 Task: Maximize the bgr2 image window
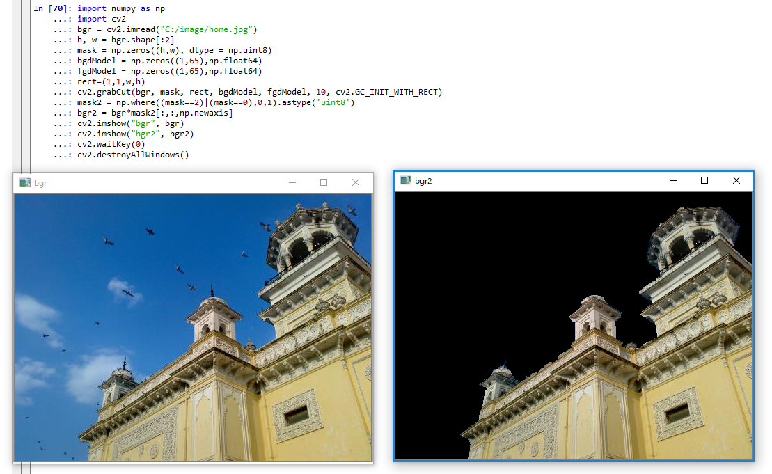click(x=704, y=180)
